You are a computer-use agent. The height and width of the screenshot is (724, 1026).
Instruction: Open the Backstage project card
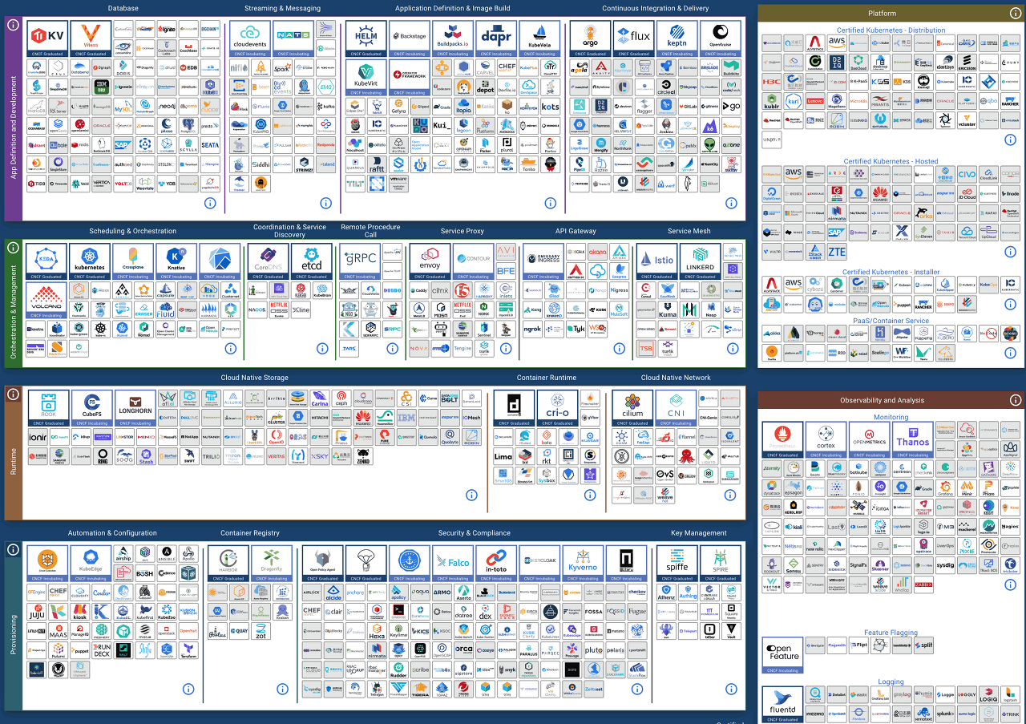click(409, 38)
